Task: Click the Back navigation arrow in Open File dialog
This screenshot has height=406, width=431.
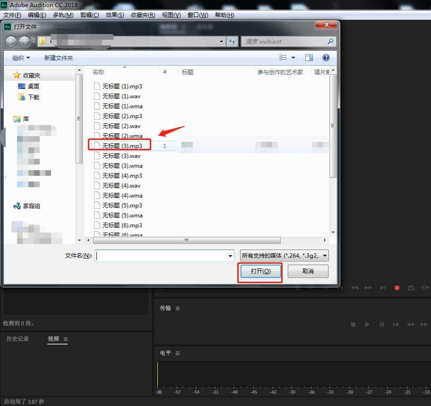Action: click(11, 42)
